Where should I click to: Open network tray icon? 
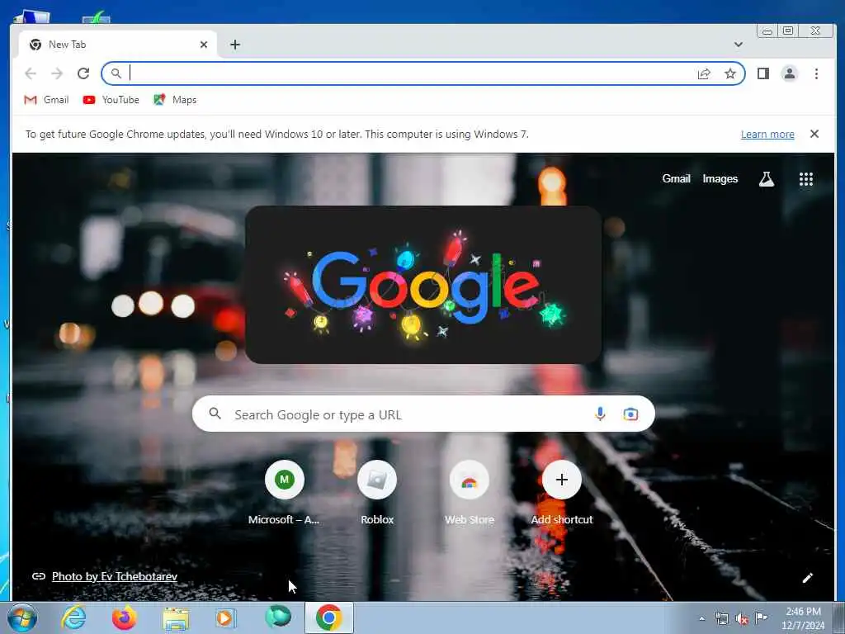(721, 619)
